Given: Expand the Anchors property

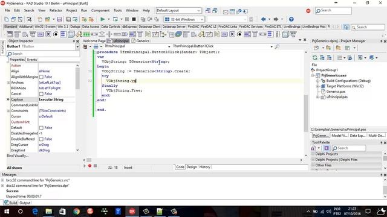Looking at the screenshot, I should [8, 83].
